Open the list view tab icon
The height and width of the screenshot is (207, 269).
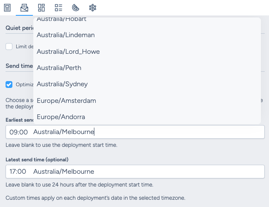tap(58, 8)
